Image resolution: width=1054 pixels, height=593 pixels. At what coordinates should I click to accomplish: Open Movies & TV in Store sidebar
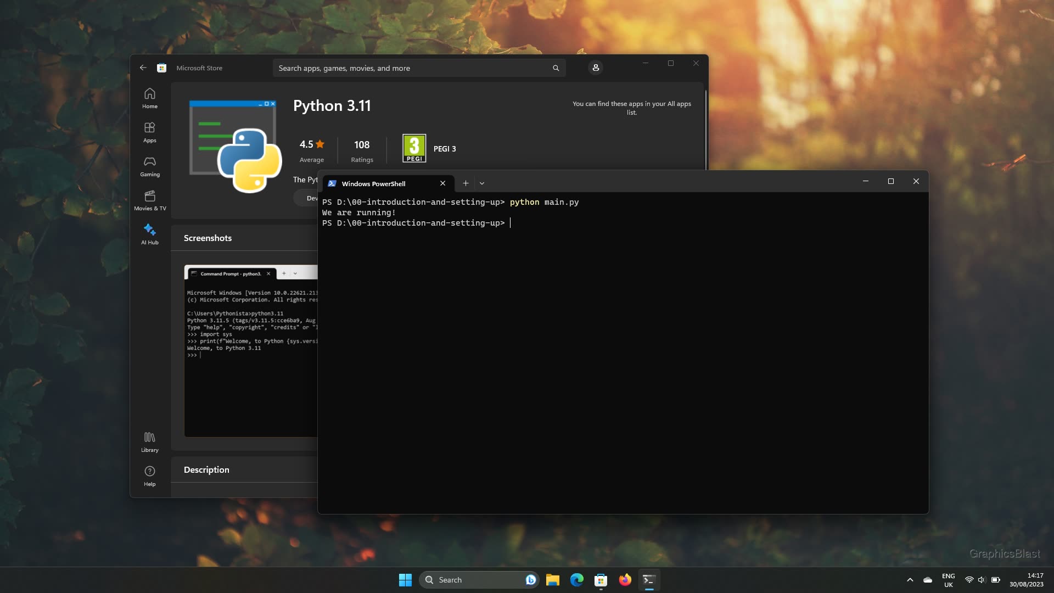pyautogui.click(x=149, y=200)
